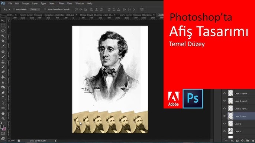Toggle visibility of Layer 2 copy

[225, 116]
